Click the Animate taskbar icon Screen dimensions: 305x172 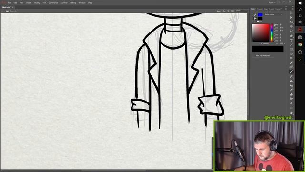tap(300, 30)
